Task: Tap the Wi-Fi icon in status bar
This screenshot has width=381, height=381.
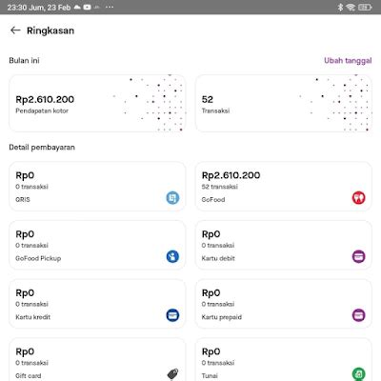Action: (x=351, y=7)
